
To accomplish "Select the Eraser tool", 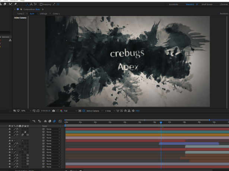I will click(5, 4).
